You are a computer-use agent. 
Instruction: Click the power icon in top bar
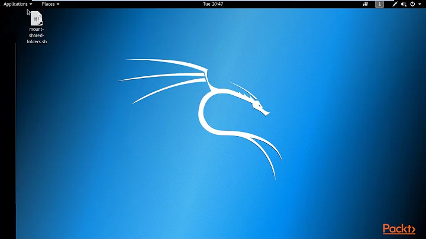[412, 4]
